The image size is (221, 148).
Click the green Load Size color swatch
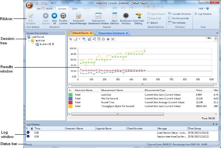click(x=71, y=94)
